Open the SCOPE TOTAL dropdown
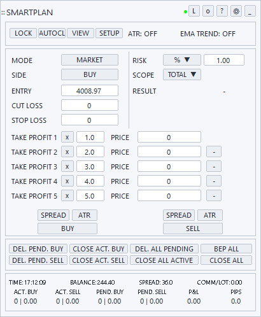The image size is (261, 317). pos(182,74)
